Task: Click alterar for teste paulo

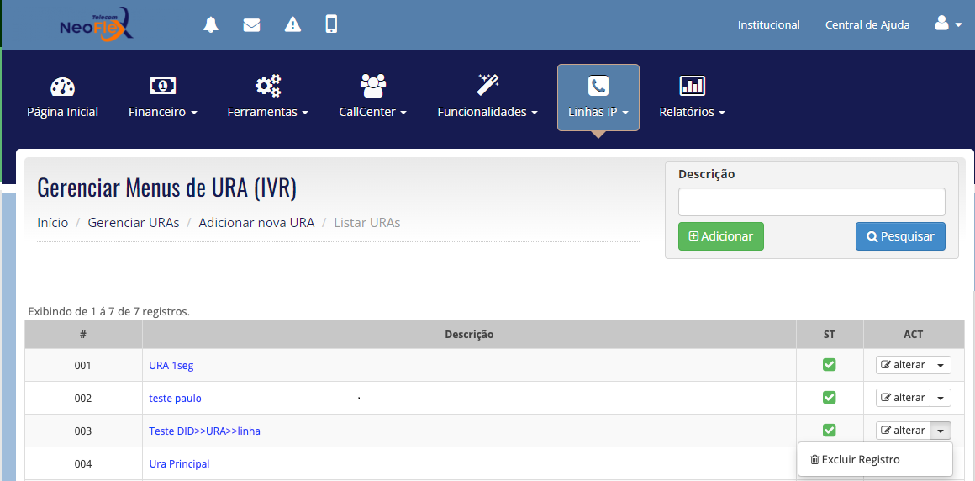Action: click(x=903, y=398)
